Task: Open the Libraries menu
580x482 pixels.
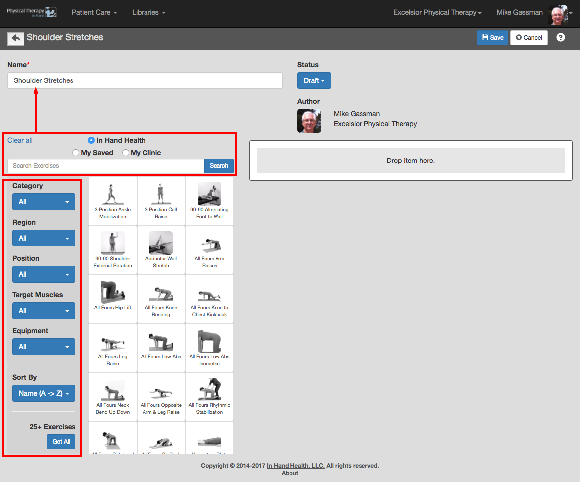Action: 148,12
